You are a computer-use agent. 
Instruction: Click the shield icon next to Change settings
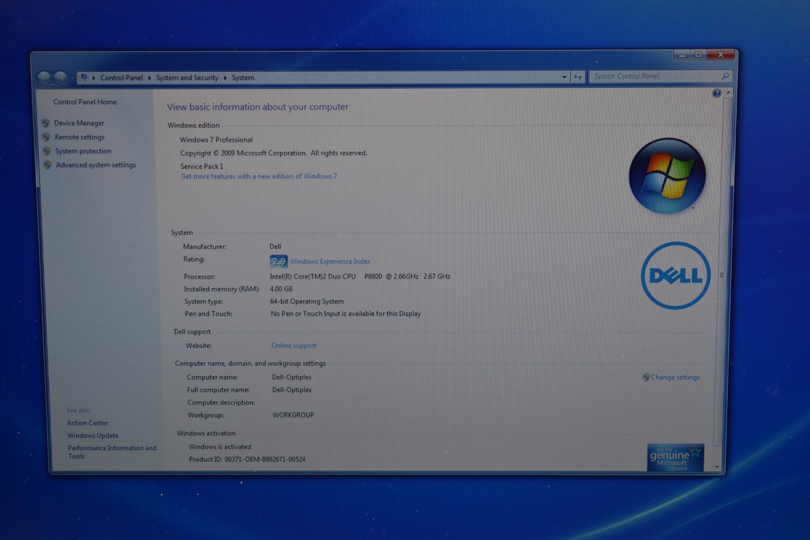(646, 377)
